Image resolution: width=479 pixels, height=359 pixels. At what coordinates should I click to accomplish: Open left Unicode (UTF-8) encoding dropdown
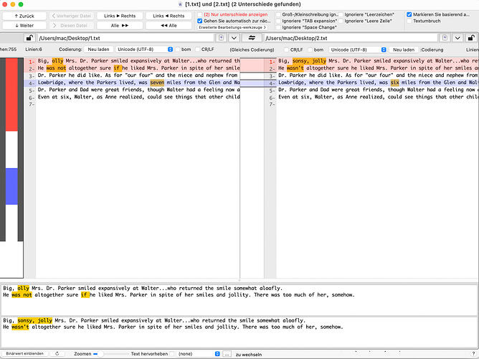[144, 50]
